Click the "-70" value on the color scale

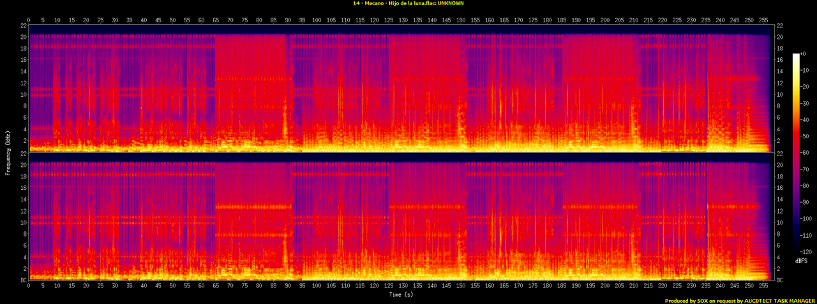pyautogui.click(x=806, y=169)
